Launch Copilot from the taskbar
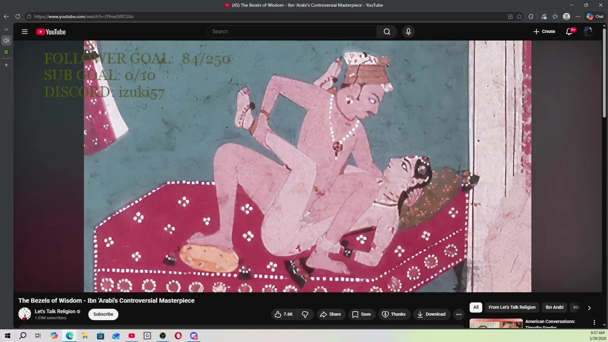 (54, 336)
